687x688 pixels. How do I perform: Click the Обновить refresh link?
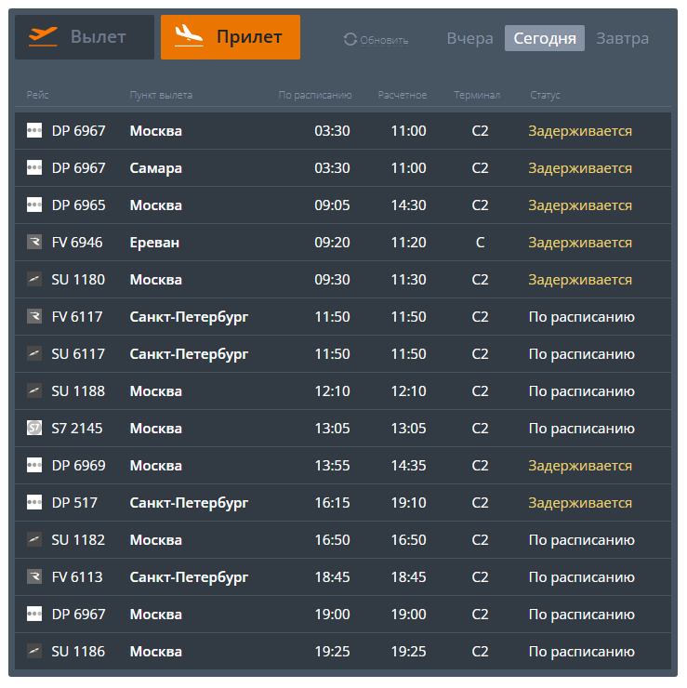(384, 40)
